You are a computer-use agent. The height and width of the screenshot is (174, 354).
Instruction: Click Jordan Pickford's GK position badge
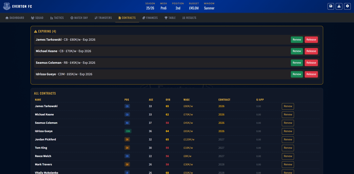(127, 139)
